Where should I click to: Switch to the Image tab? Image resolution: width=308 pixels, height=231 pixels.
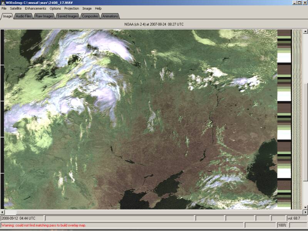(x=7, y=16)
